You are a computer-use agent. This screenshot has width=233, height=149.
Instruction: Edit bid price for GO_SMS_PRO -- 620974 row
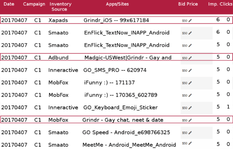coord(190,70)
